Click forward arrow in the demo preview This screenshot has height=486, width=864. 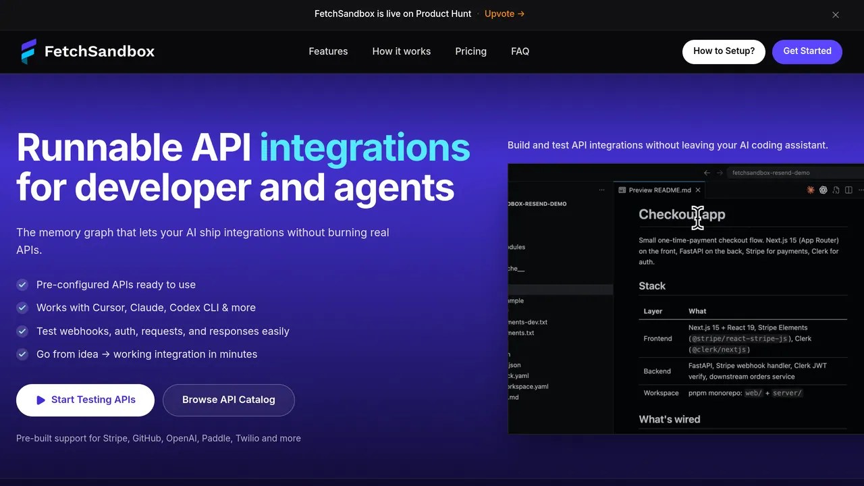click(x=720, y=173)
